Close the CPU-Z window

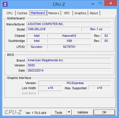pyautogui.click(x=110, y=3)
